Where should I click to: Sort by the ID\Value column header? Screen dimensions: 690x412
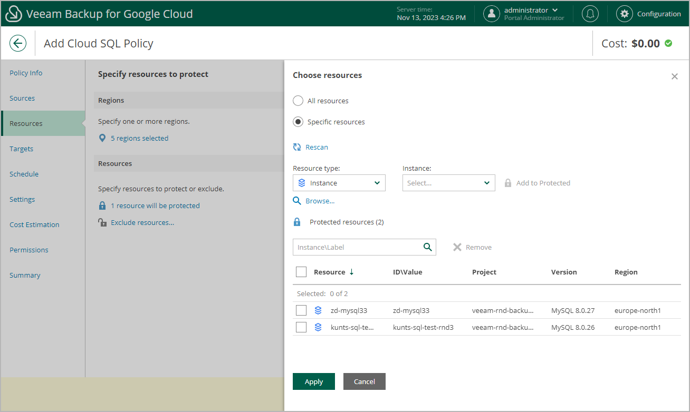[408, 272]
